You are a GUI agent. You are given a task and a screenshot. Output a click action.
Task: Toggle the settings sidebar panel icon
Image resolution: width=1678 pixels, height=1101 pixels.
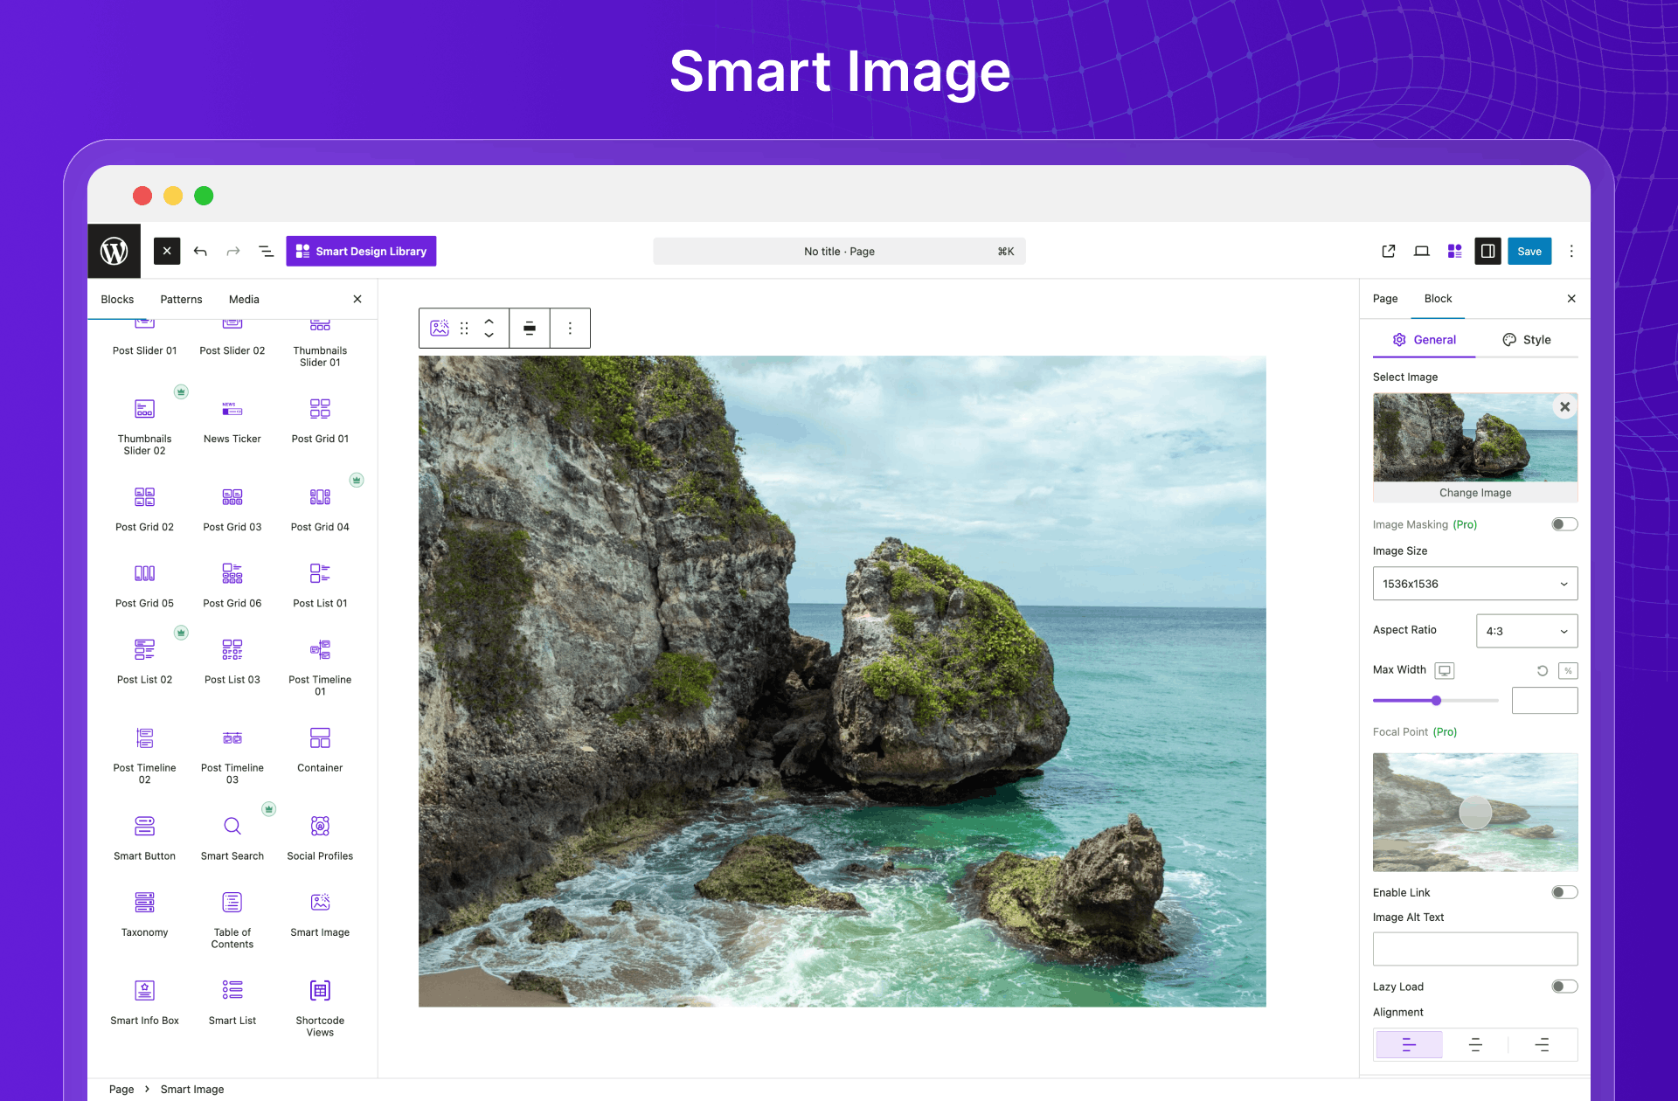coord(1487,252)
